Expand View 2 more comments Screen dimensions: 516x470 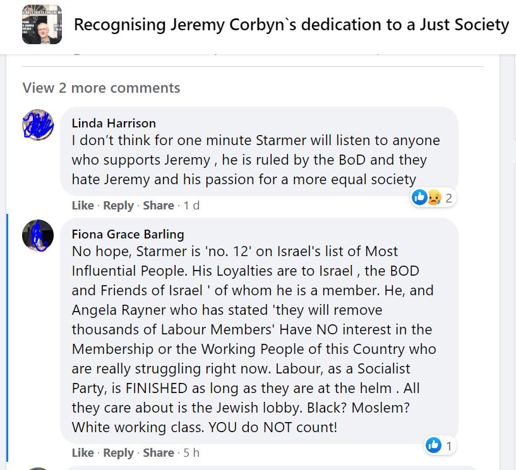coord(101,88)
